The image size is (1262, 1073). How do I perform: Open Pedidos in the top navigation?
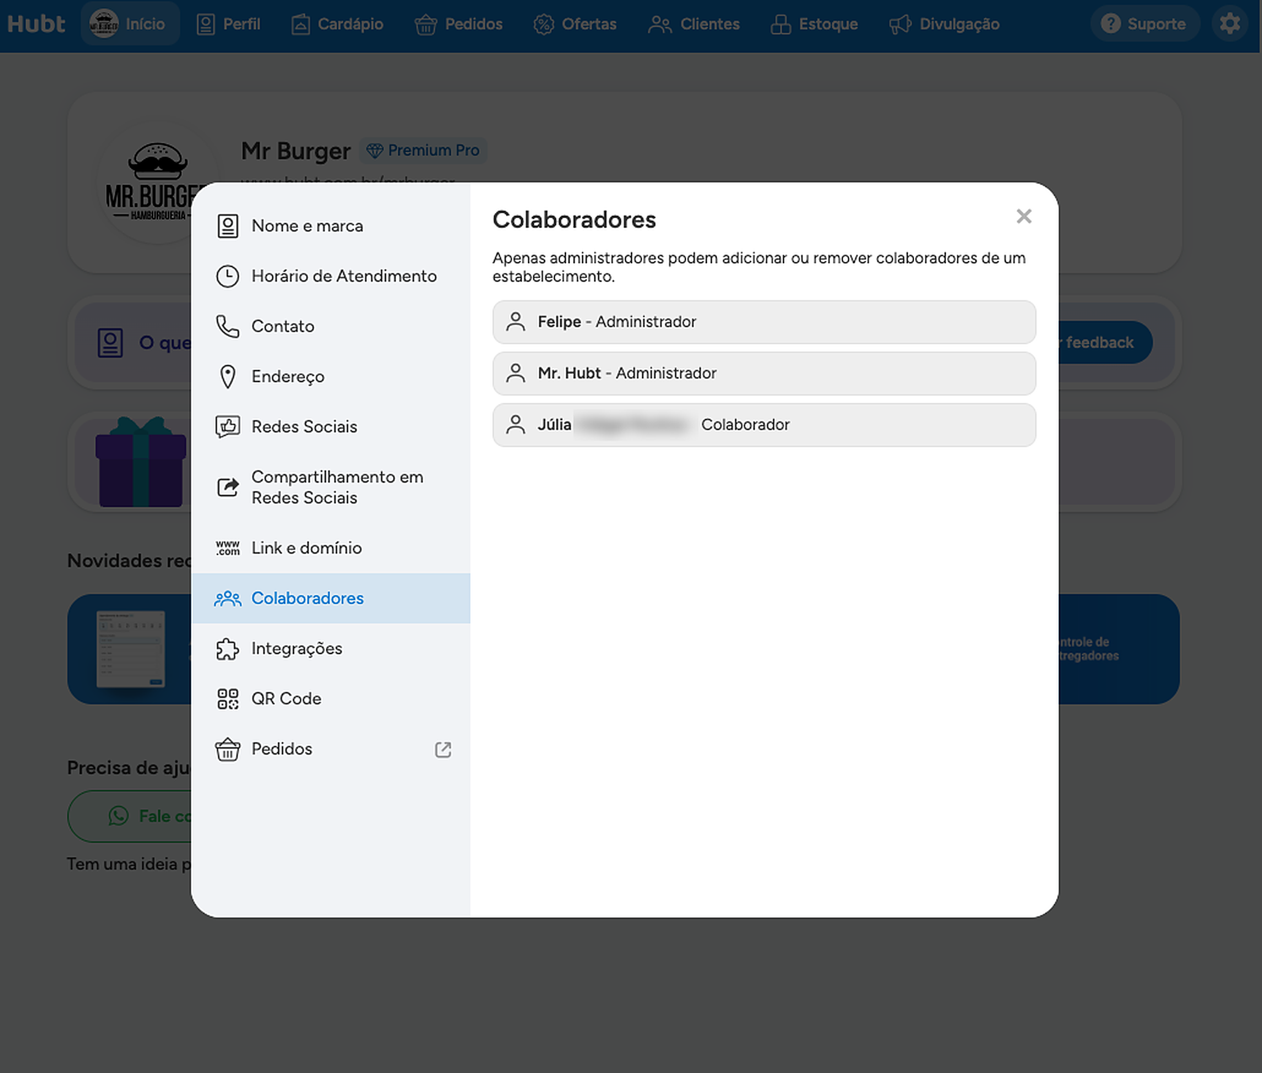point(458,24)
